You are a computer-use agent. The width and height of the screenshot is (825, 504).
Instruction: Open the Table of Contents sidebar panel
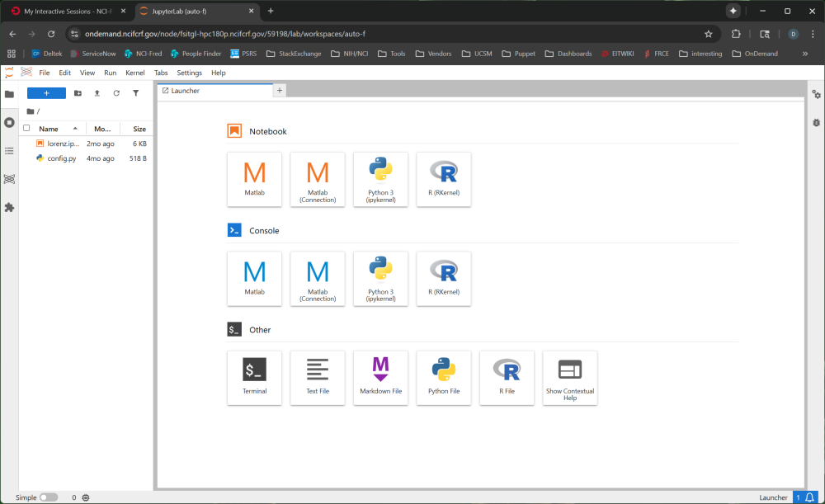pyautogui.click(x=9, y=151)
